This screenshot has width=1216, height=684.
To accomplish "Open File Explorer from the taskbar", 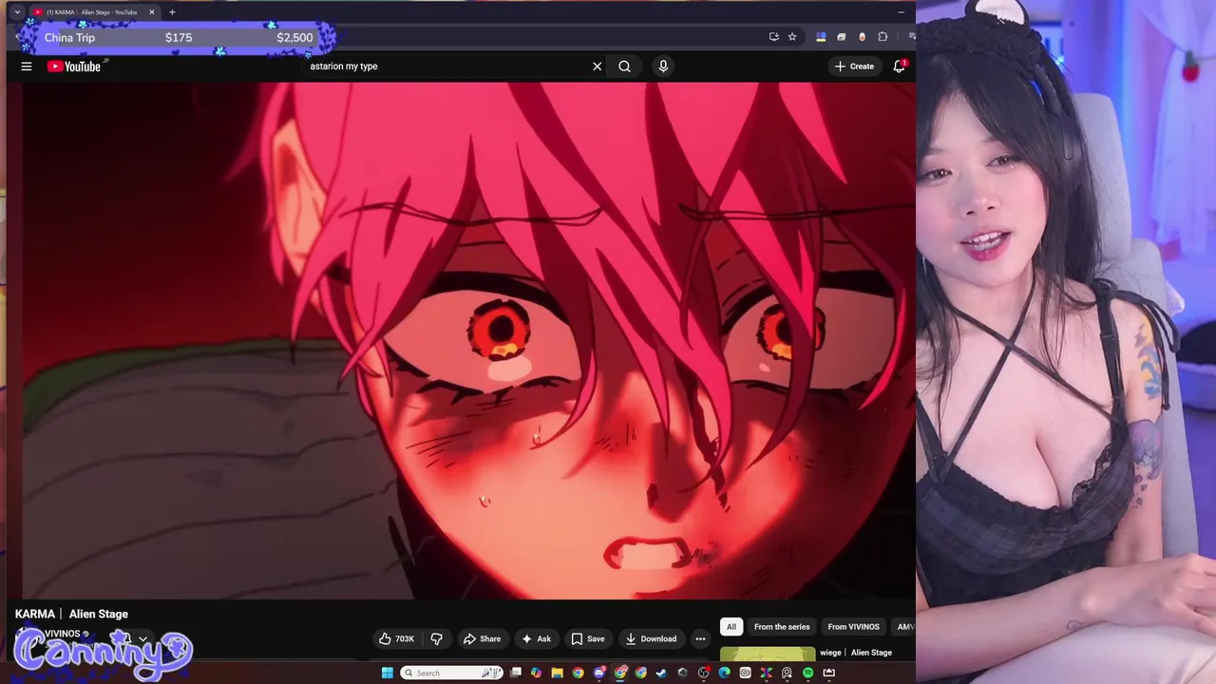I will pyautogui.click(x=557, y=673).
